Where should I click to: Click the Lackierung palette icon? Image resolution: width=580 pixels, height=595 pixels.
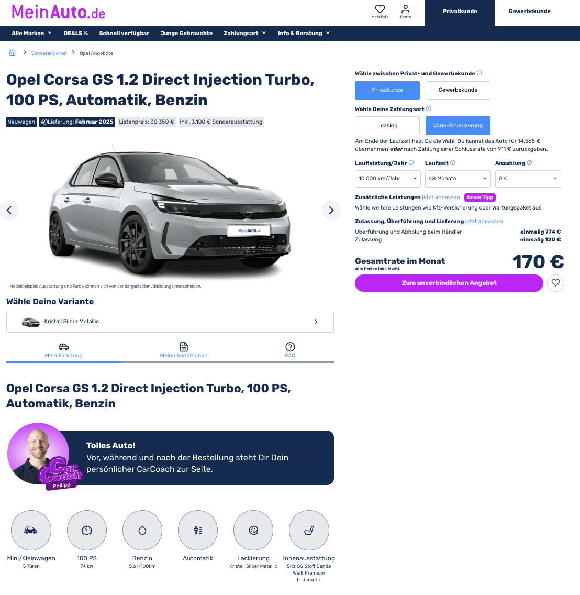(x=253, y=530)
